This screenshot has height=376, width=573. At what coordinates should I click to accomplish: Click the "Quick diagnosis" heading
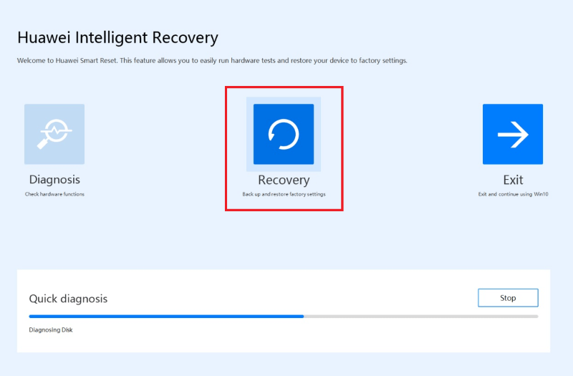(68, 298)
